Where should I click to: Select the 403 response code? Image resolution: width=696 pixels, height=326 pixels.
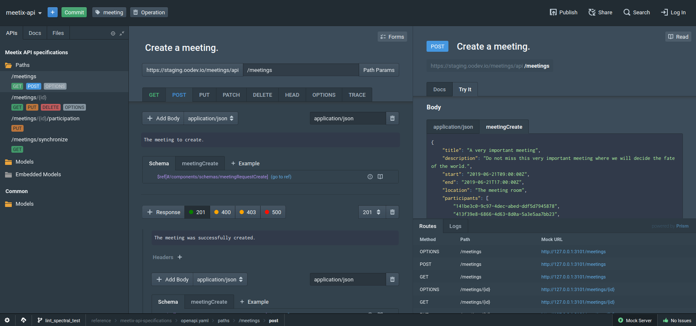248,212
